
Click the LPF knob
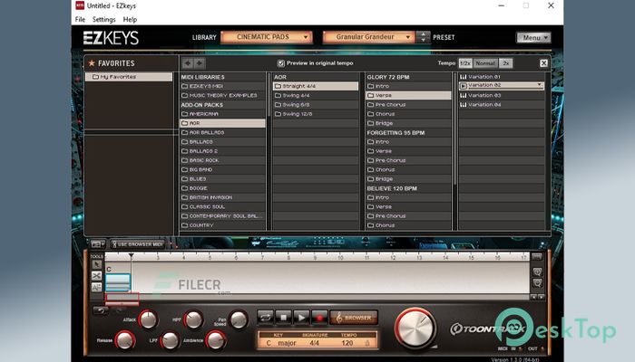point(171,340)
